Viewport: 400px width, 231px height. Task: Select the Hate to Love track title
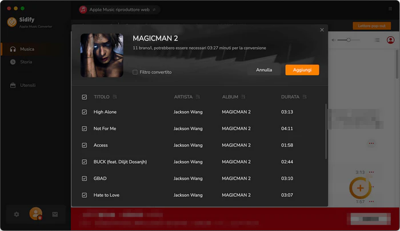pos(106,195)
